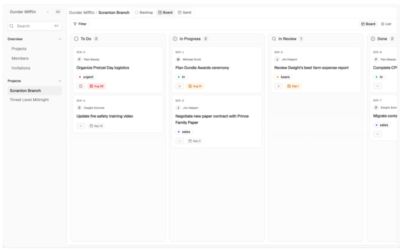Click the hr label on SCR-1

point(181,77)
